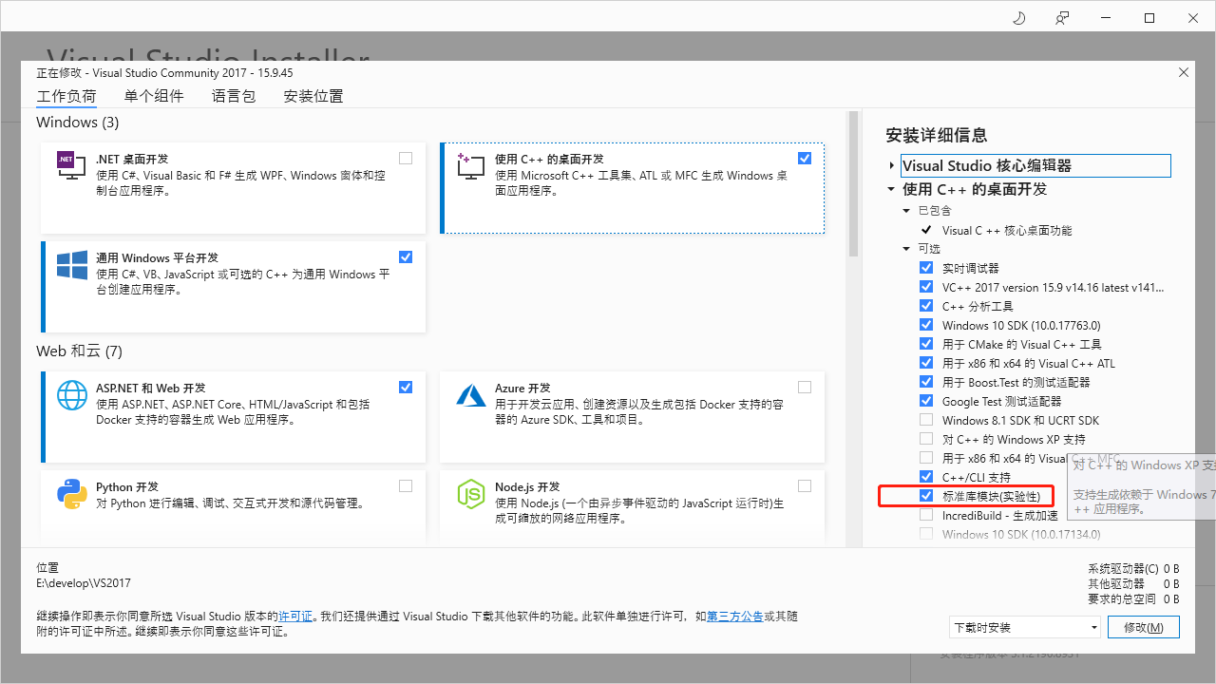Click the 修改(M) button
1216x684 pixels.
tap(1143, 627)
